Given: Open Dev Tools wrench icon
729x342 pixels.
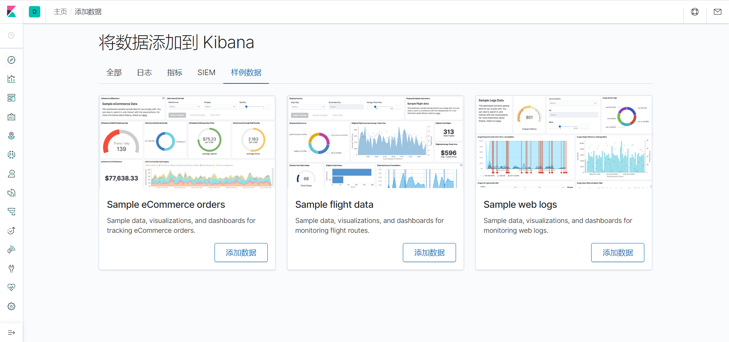Looking at the screenshot, I should (11, 268).
